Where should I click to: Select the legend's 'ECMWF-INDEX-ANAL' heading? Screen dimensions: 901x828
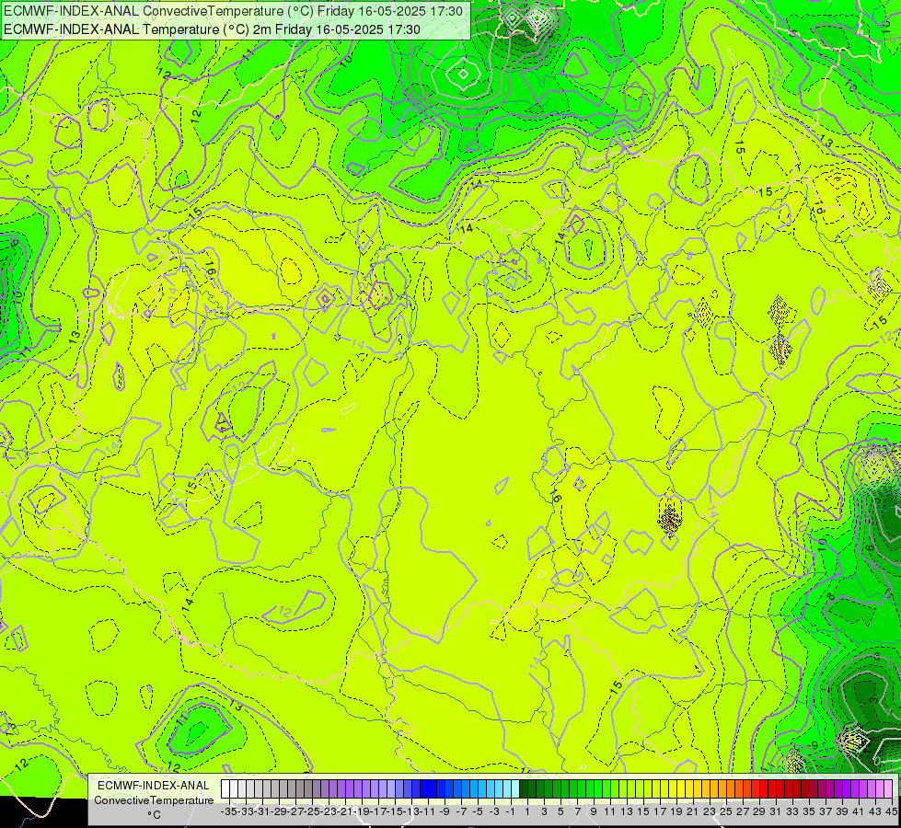click(154, 786)
